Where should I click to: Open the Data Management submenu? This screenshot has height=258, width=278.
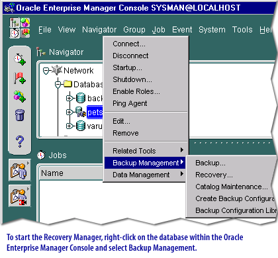(x=146, y=175)
